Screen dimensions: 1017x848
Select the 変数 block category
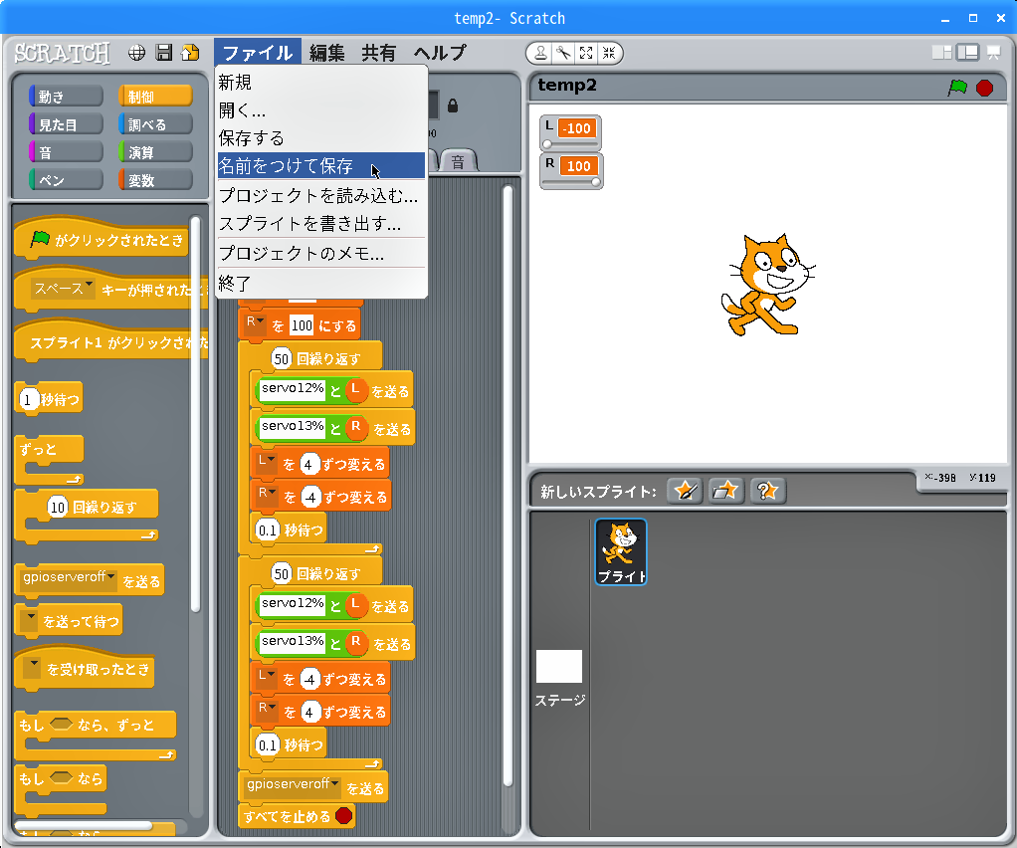pos(155,180)
